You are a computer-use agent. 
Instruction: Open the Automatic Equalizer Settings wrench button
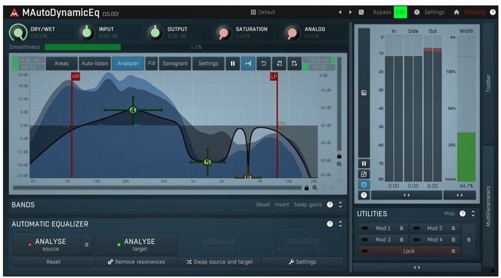point(302,262)
